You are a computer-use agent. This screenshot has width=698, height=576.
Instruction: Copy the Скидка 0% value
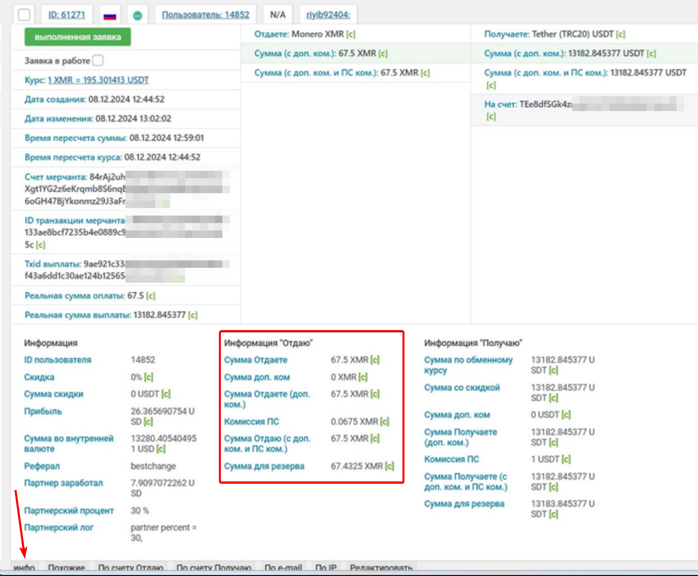149,377
